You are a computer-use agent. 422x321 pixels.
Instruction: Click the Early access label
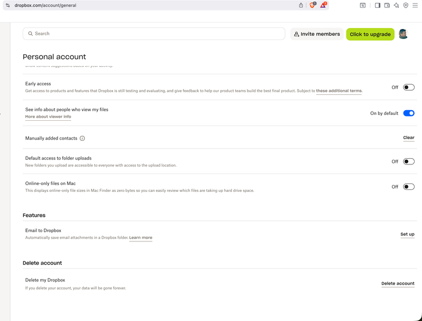pyautogui.click(x=38, y=84)
